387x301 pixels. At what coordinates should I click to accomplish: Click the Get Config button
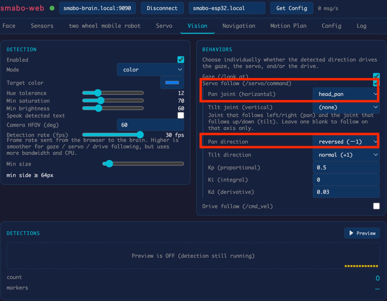click(292, 8)
